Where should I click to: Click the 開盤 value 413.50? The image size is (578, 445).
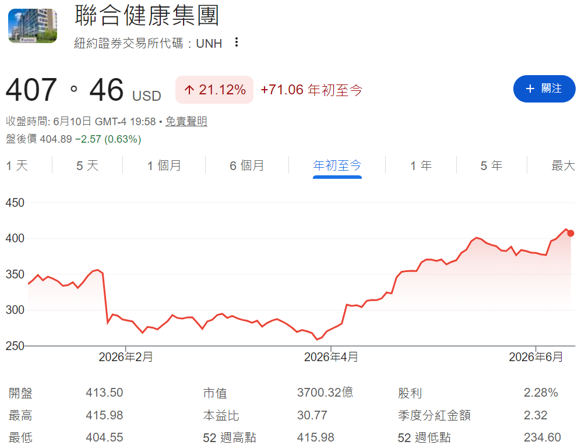click(104, 393)
